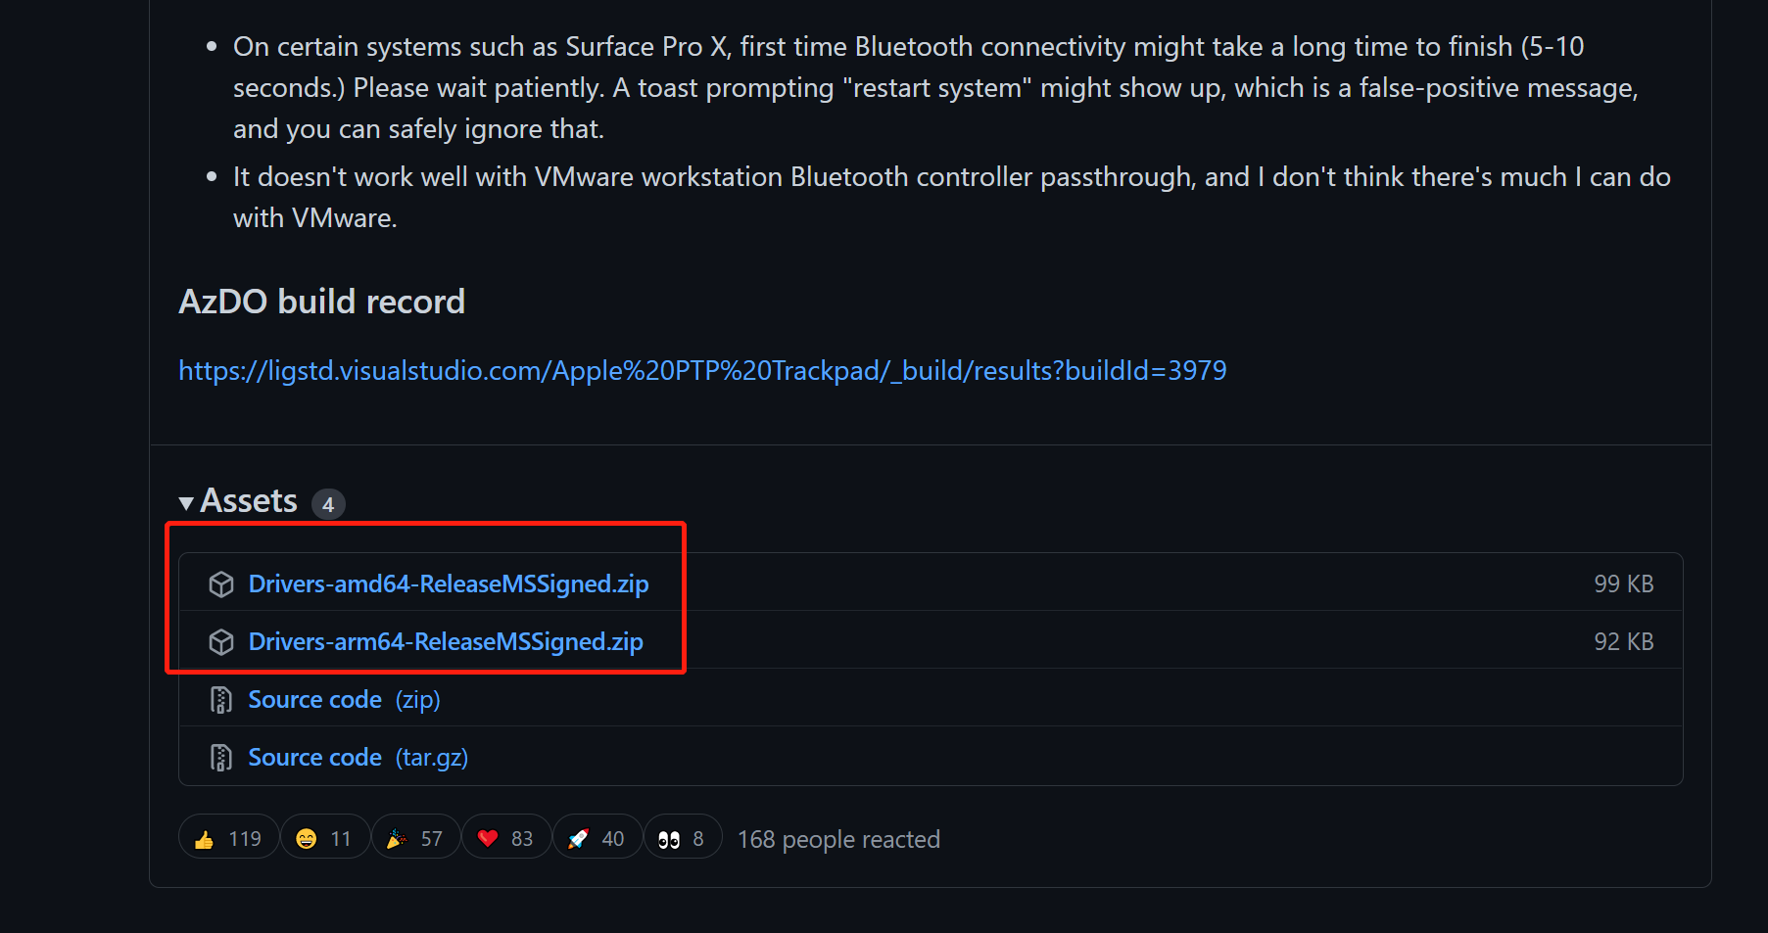The height and width of the screenshot is (933, 1768).
Task: Download Drivers-arm64-ReleaseMSSigned.zip
Action: [x=446, y=642]
